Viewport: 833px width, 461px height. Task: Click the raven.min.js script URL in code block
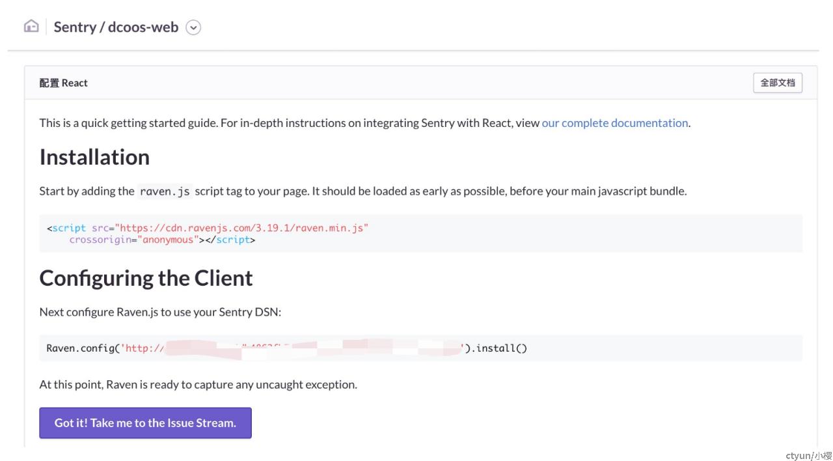(241, 228)
